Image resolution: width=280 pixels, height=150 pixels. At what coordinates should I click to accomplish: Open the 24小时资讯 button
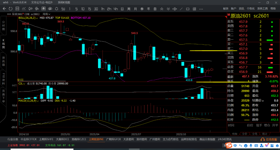pyautogui.click(x=225, y=139)
